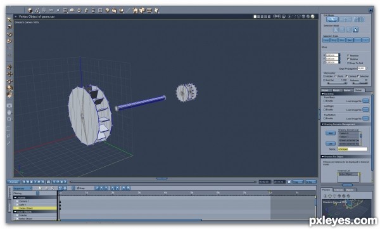Viewport: 380px width, 229px height.
Task: Click the pointer tool in sequencer toolbar
Action: [x=41, y=188]
